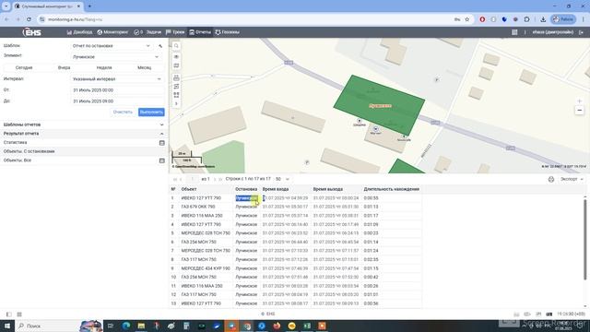This screenshot has width=590, height=332.
Task: Open the rows-per-page dropdown showing 50
Action: coord(282,179)
